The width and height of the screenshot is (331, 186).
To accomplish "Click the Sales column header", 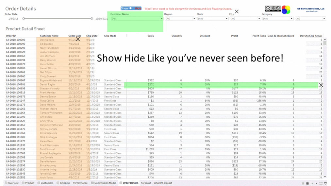I will click(x=150, y=36).
